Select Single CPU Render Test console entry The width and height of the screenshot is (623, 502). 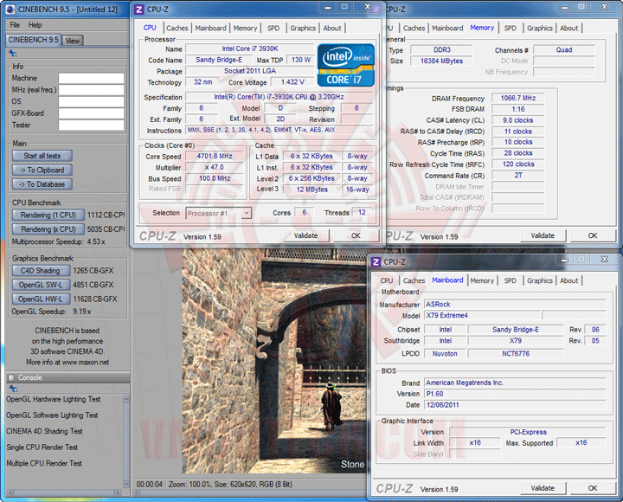click(x=42, y=447)
